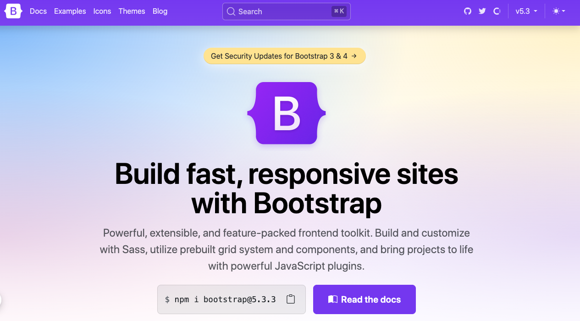The image size is (580, 321).
Task: Click the book icon inside Read the docs
Action: click(334, 299)
